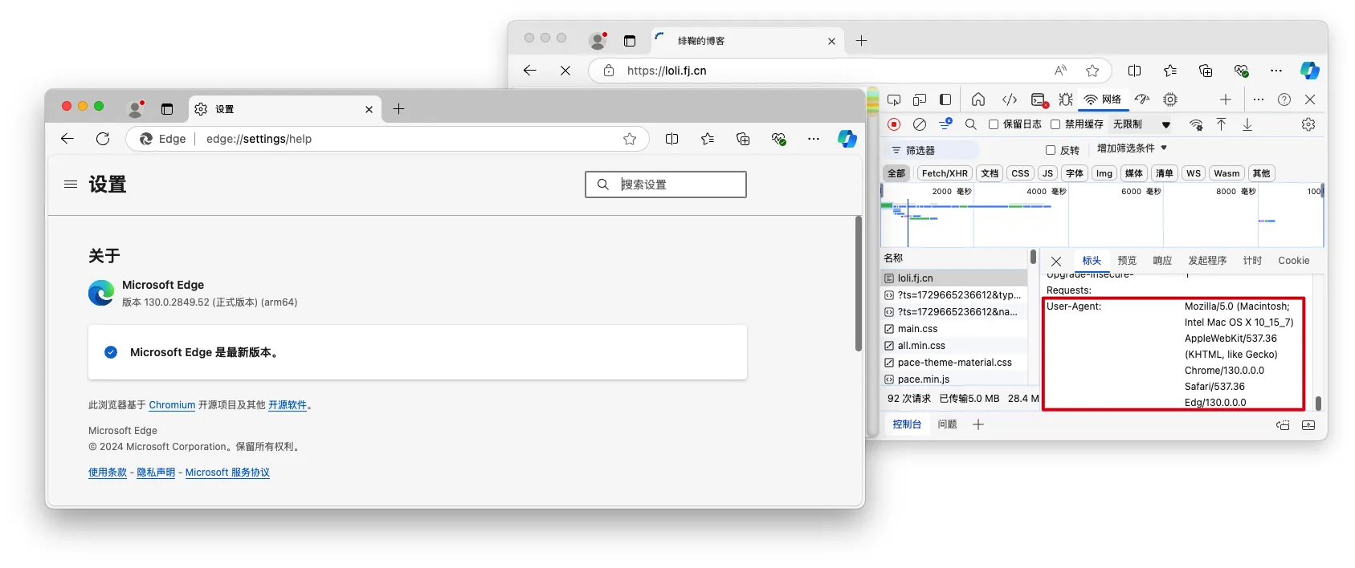Open the settings window ellipsis menu
This screenshot has width=1355, height=568.
pos(814,139)
